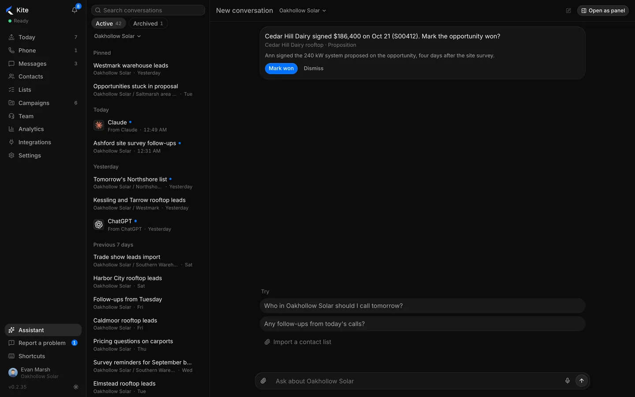This screenshot has width=635, height=397.
Task: Open Integrations in the sidebar
Action: [x=43, y=142]
